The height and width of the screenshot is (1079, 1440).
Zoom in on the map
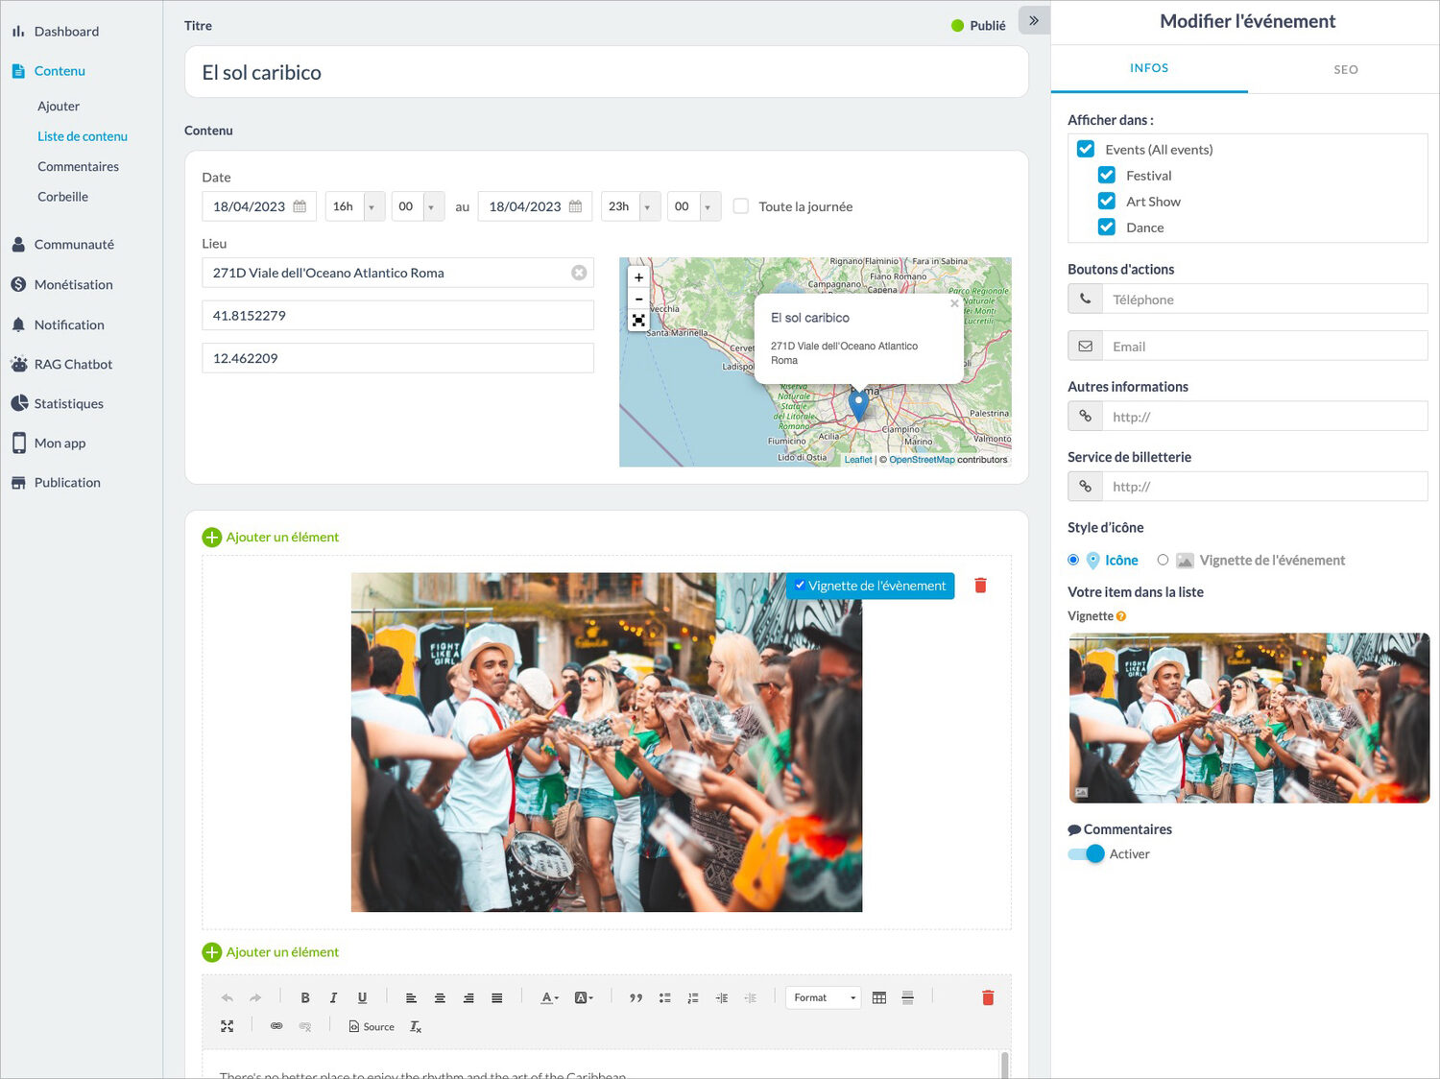638,277
